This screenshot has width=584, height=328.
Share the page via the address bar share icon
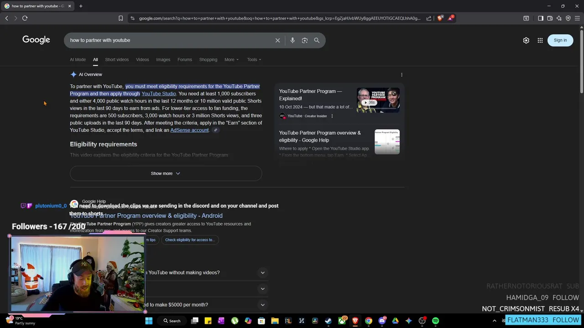coord(429,18)
